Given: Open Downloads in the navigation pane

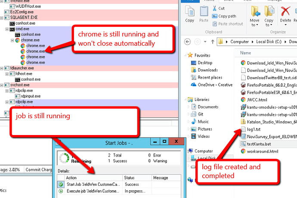Looking at the screenshot, I should point(207,70).
